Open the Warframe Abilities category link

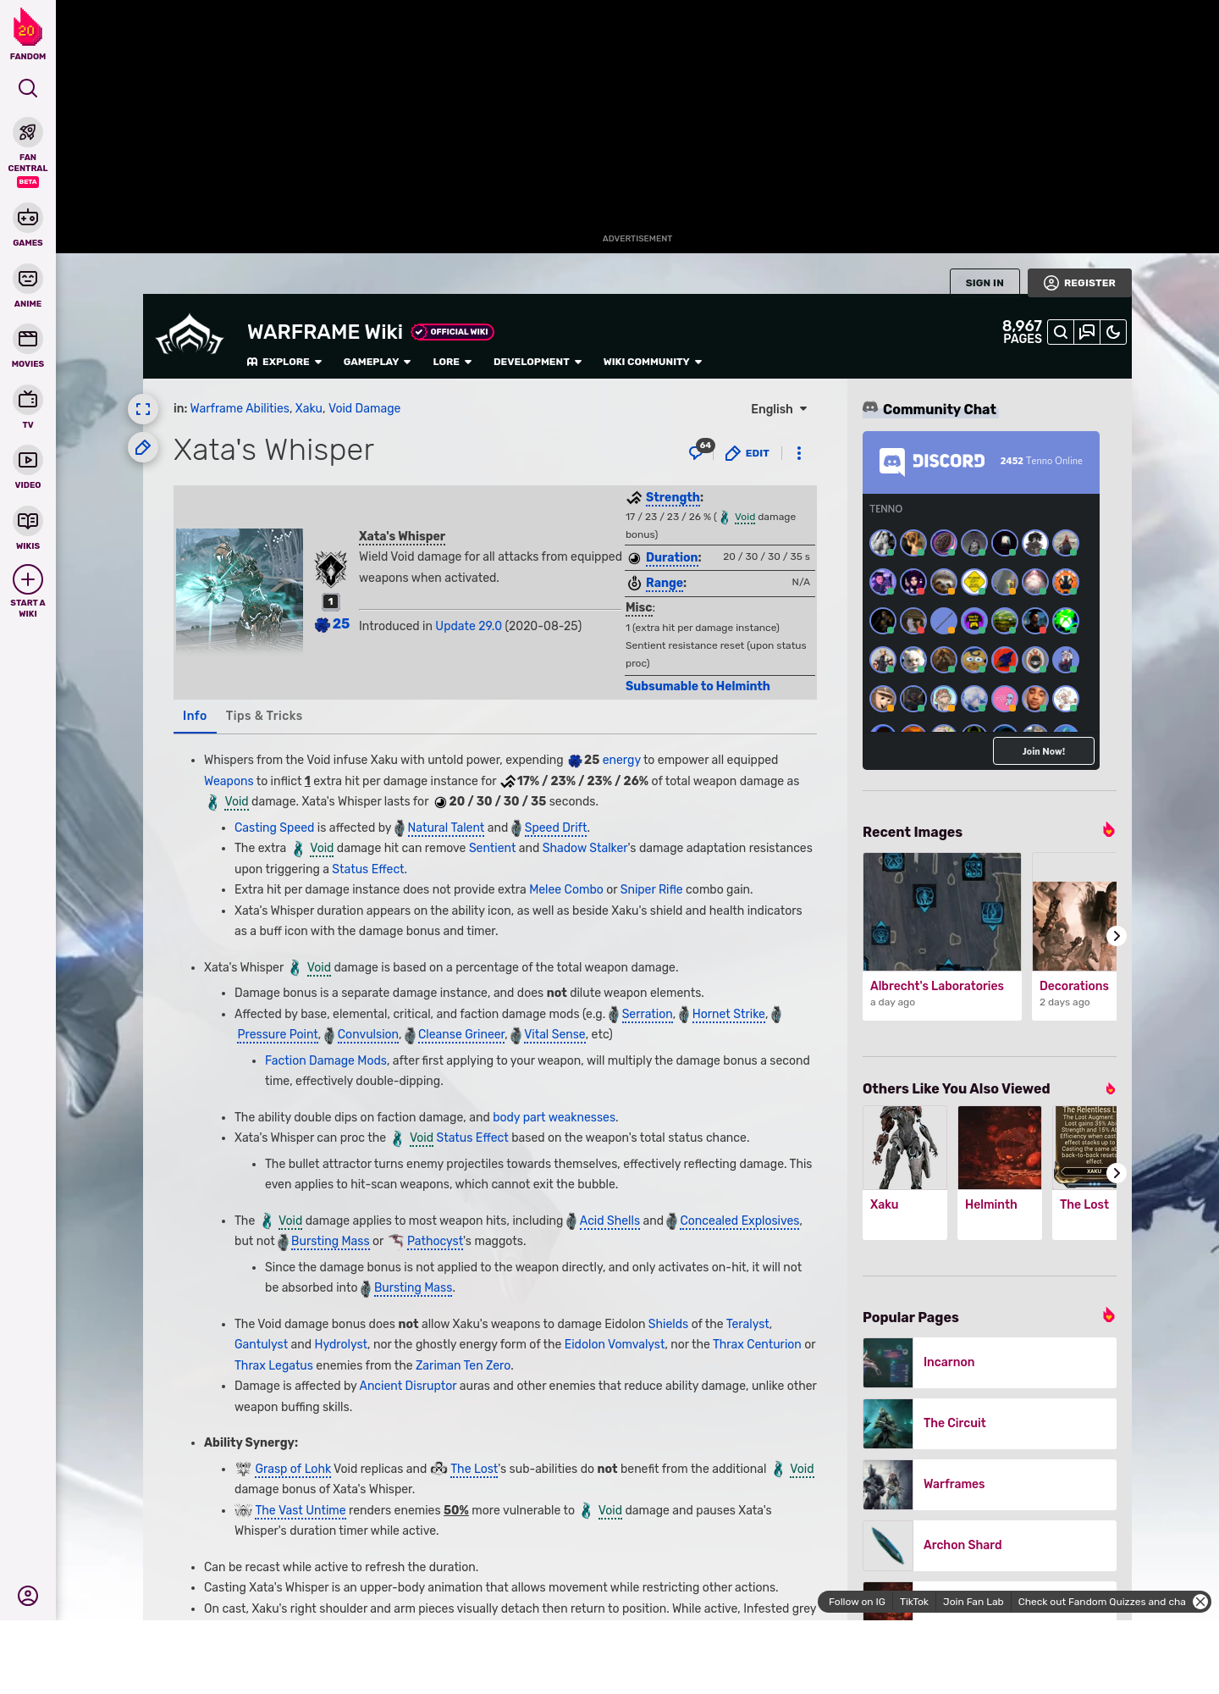[240, 408]
